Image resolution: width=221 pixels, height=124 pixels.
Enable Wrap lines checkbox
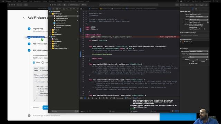point(190,63)
